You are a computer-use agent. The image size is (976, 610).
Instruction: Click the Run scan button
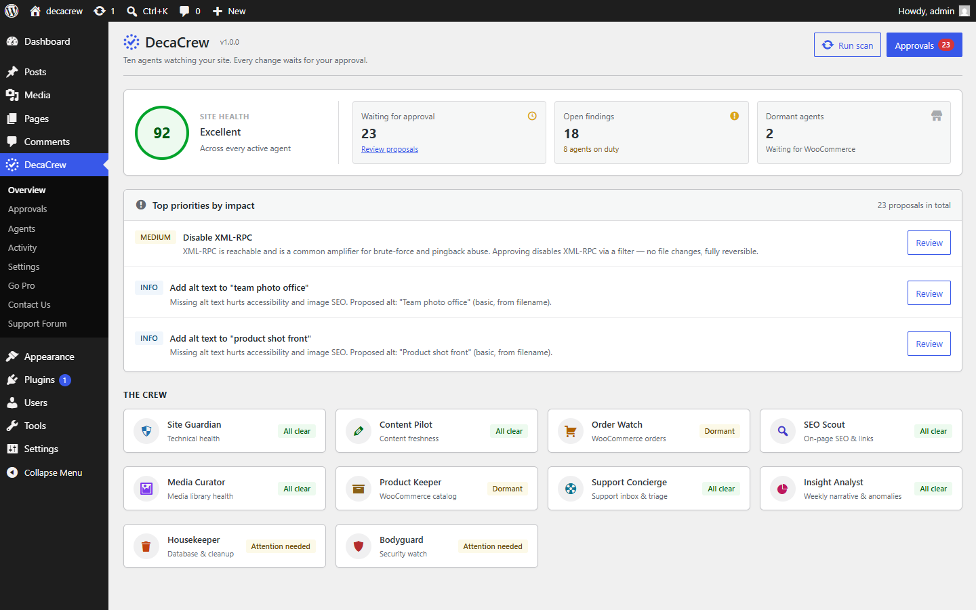(847, 45)
